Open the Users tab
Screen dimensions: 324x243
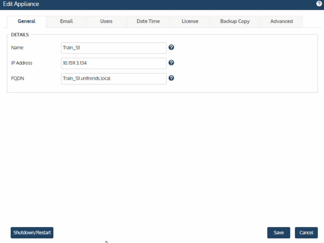tap(106, 21)
